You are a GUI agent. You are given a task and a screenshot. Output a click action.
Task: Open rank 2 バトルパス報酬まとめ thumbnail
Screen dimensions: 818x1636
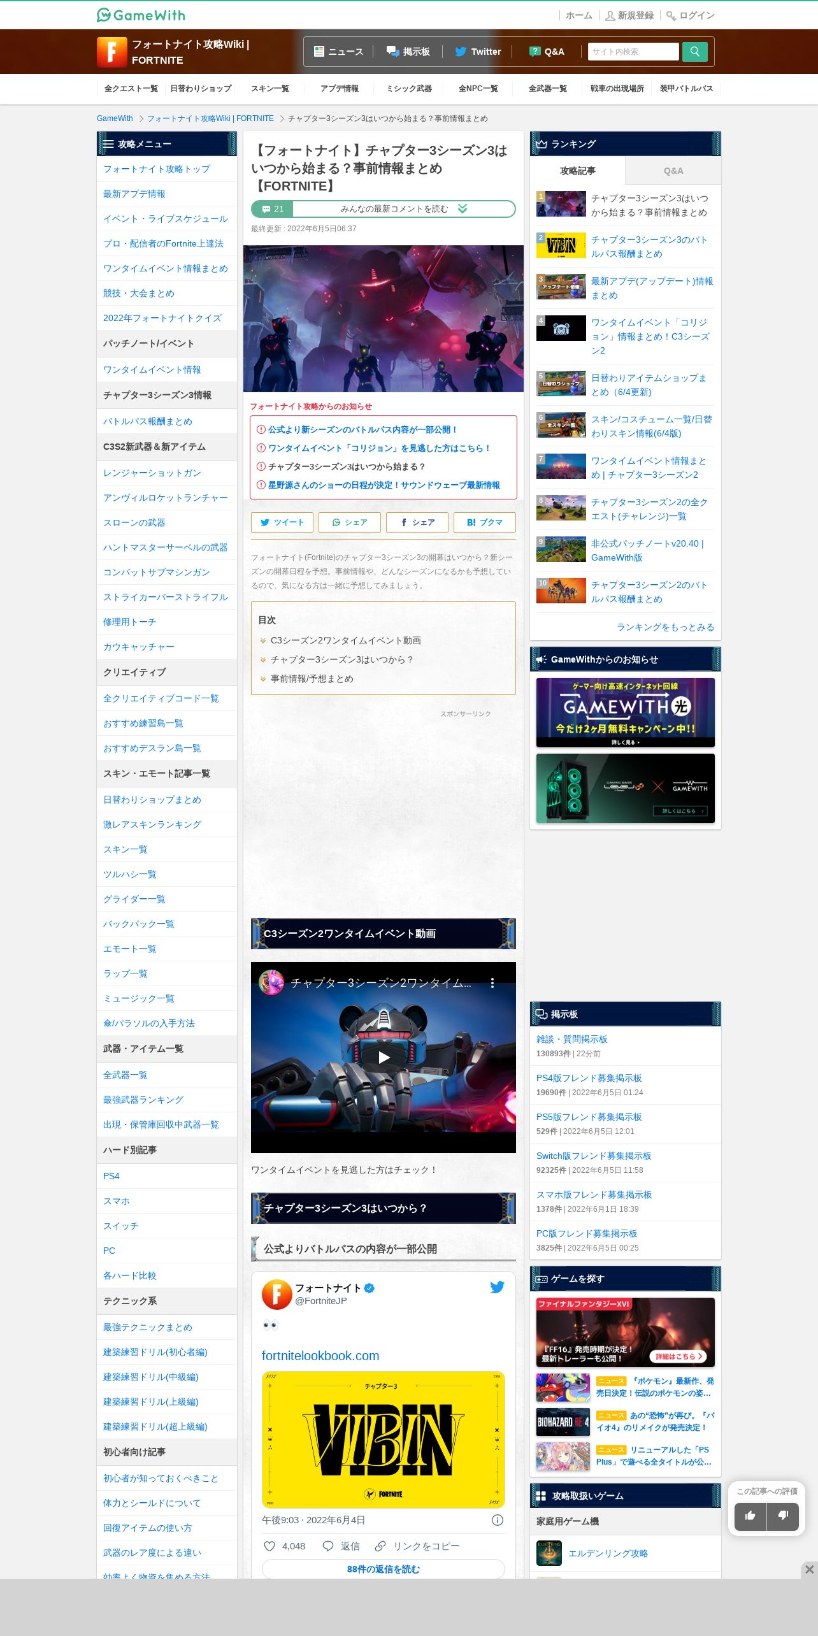(x=561, y=245)
